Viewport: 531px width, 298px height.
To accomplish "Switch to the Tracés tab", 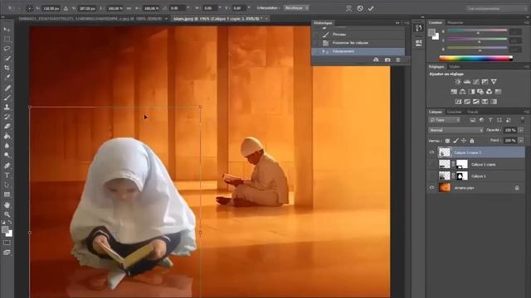I will coord(472,112).
